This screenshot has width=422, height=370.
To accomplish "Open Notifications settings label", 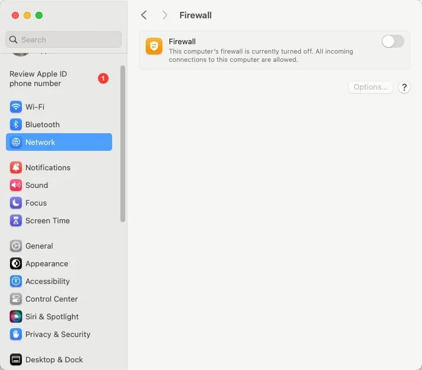I will [x=48, y=167].
